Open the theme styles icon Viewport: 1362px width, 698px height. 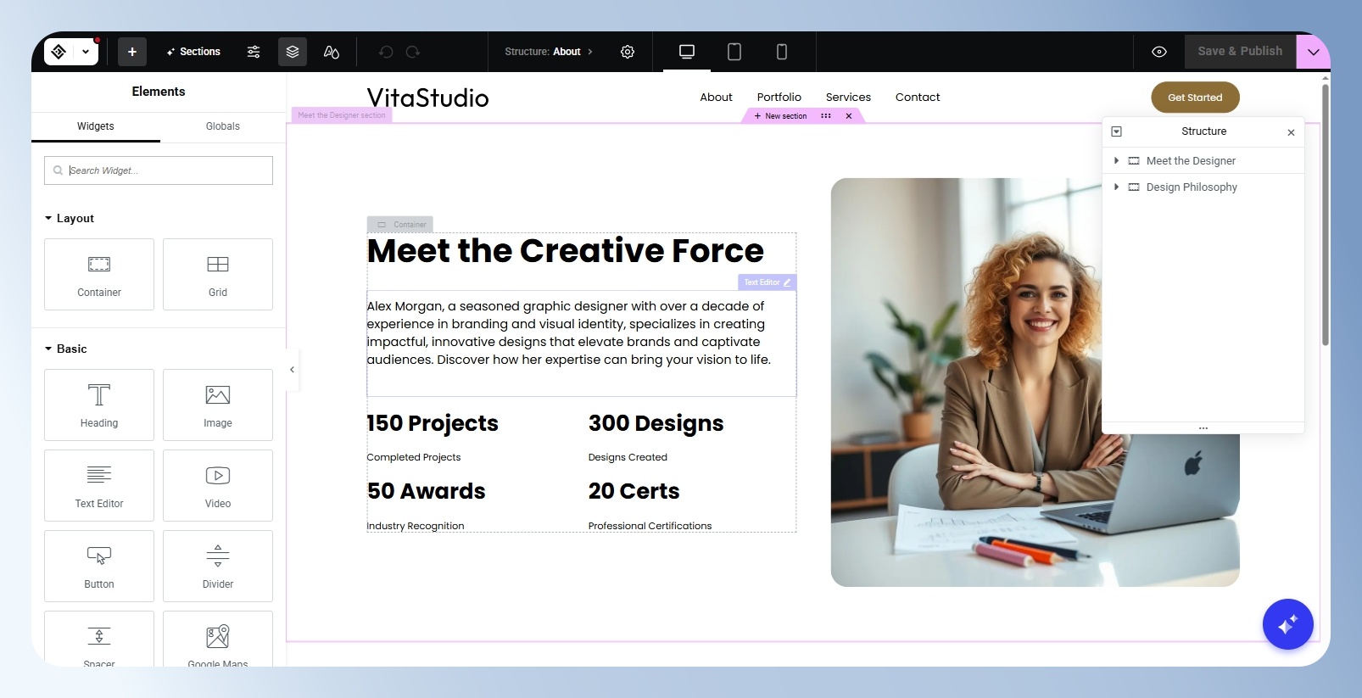click(x=332, y=52)
